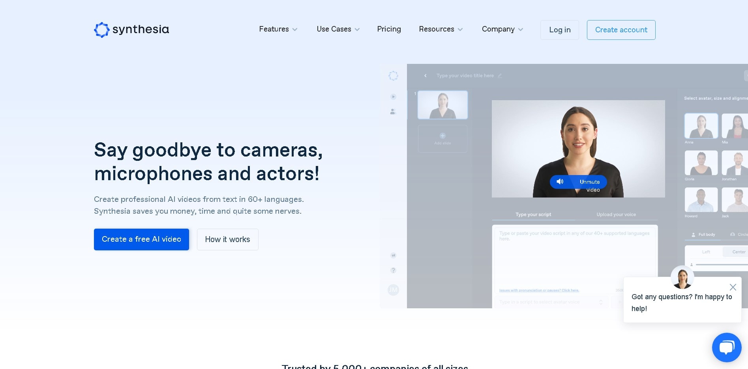Expand the Use Cases menu
748x369 pixels.
338,29
